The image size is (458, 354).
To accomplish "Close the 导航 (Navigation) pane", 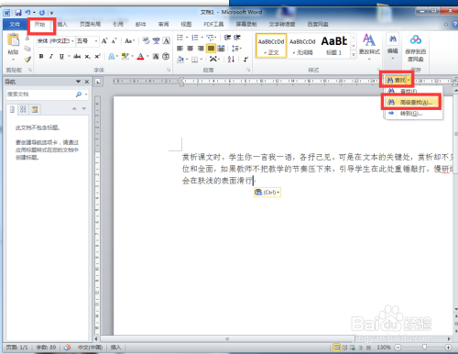I will [87, 82].
